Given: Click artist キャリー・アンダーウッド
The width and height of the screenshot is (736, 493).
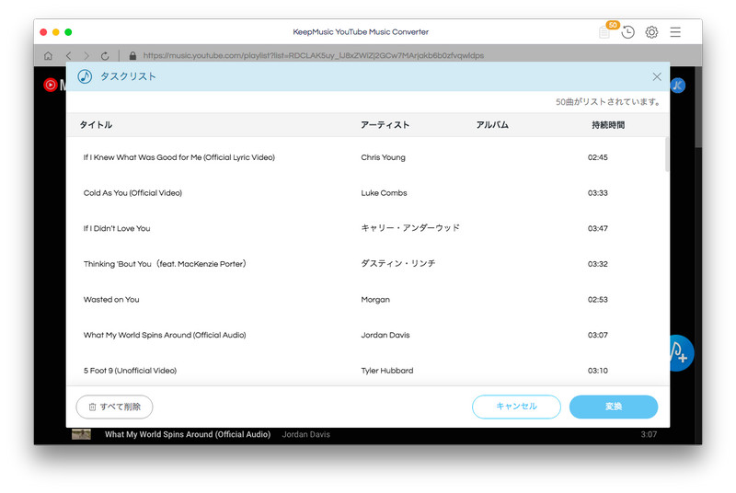Looking at the screenshot, I should point(410,228).
